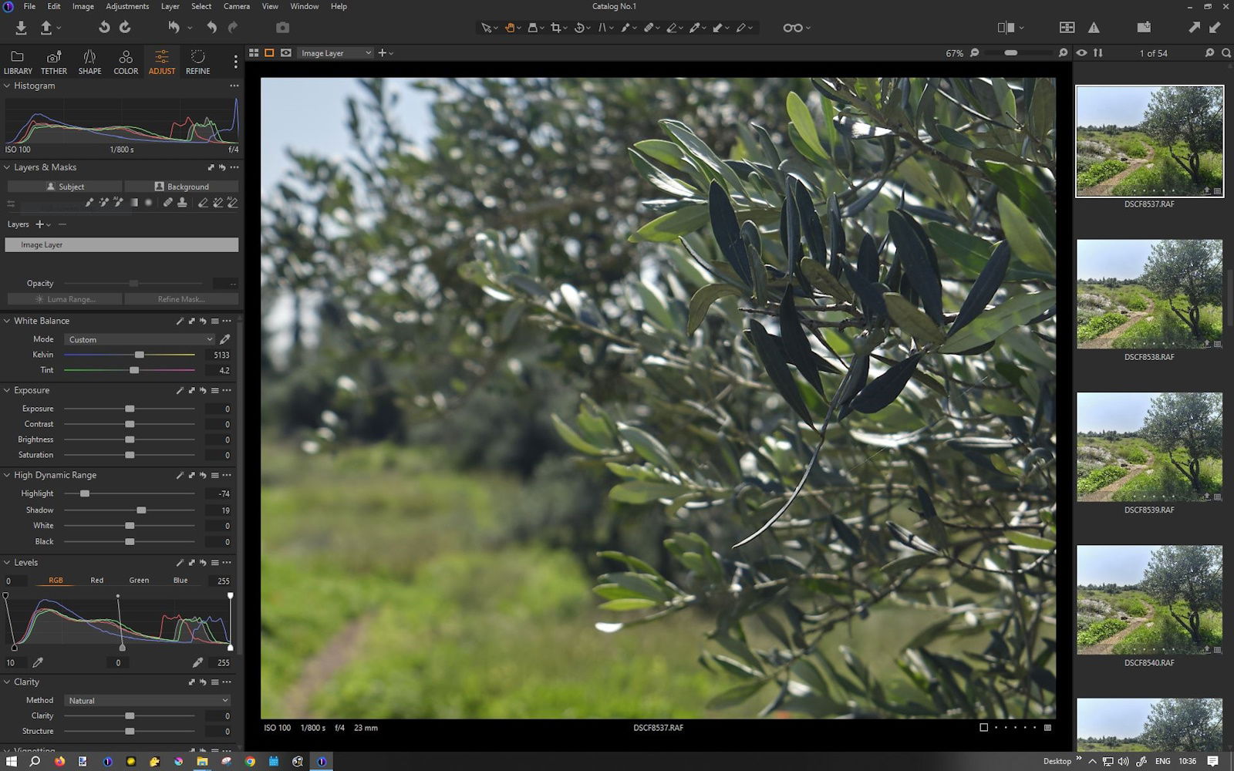
Task: Open the Tether tool tab
Action: tap(53, 62)
